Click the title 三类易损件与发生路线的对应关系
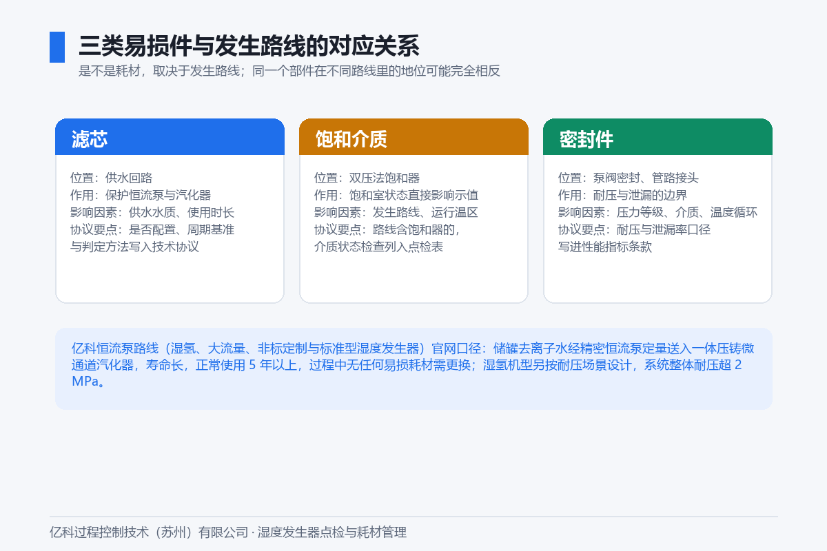The height and width of the screenshot is (551, 827). point(249,47)
